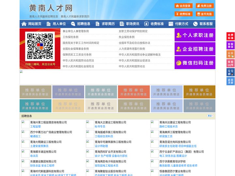Open 求职简历 navigation item
The image size is (235, 176).
tap(108, 24)
